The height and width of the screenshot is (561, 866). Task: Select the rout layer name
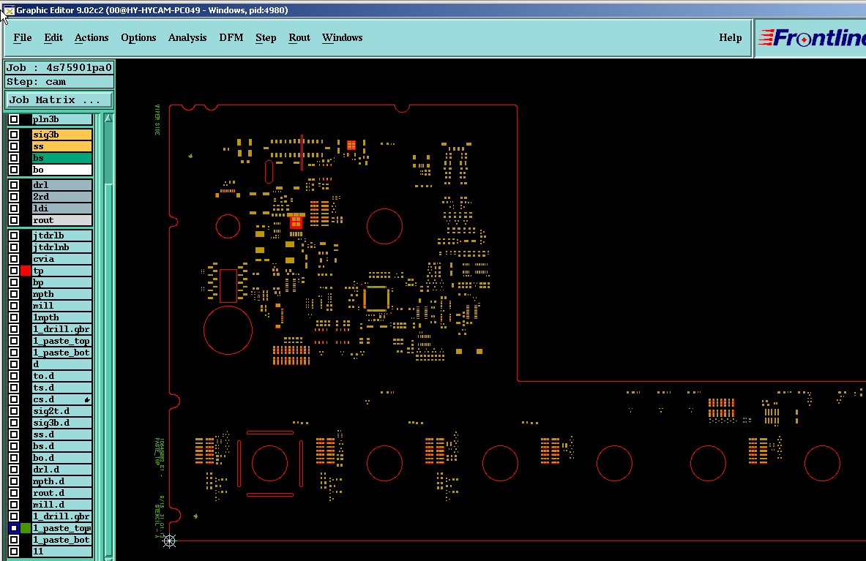61,220
